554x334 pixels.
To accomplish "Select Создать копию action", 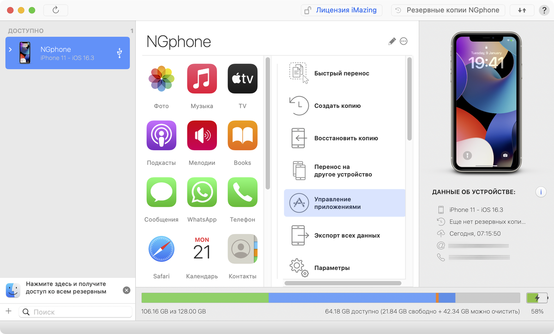I will [x=344, y=105].
